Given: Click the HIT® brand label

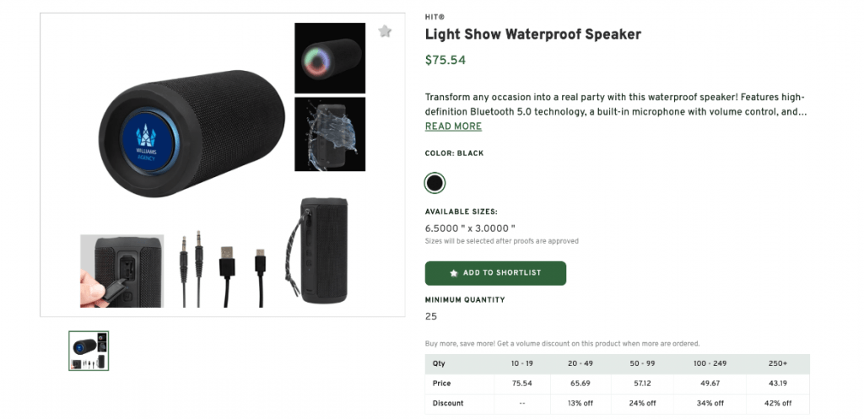Looking at the screenshot, I should 436,17.
